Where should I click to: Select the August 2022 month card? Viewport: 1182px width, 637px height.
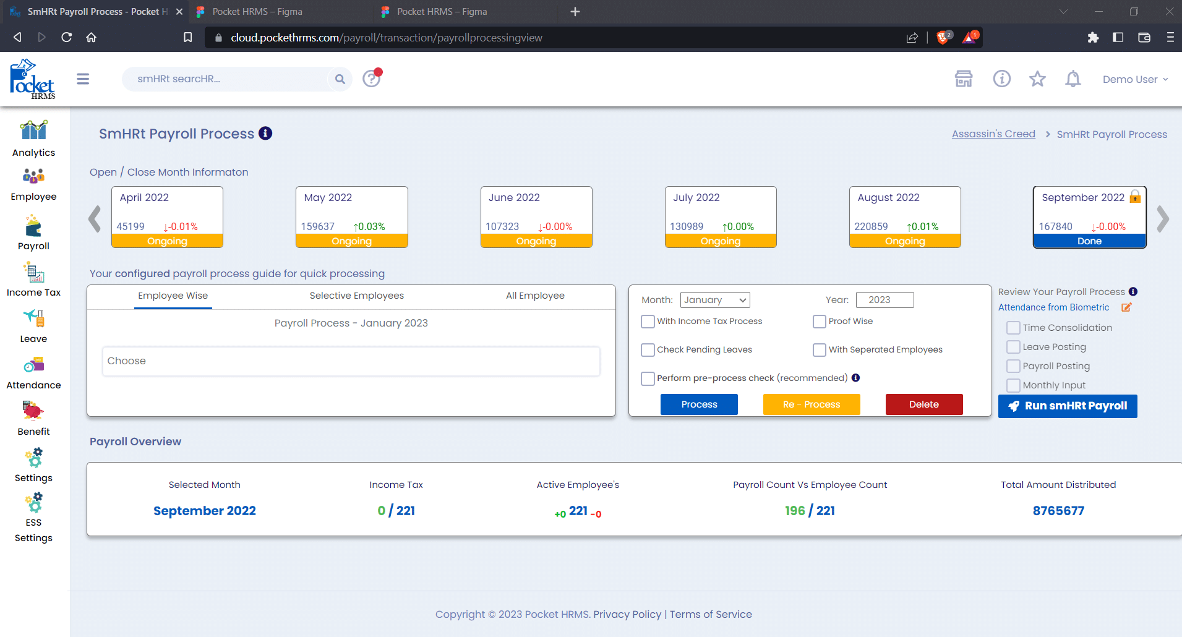905,217
